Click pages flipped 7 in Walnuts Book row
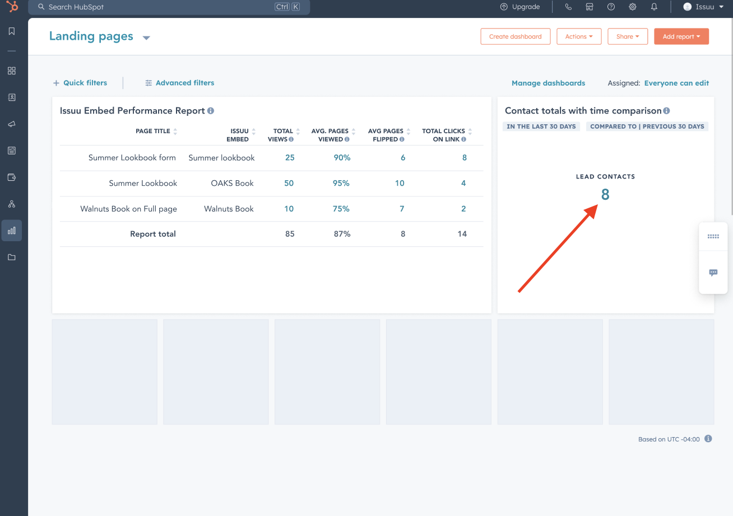Image resolution: width=733 pixels, height=516 pixels. tap(402, 209)
